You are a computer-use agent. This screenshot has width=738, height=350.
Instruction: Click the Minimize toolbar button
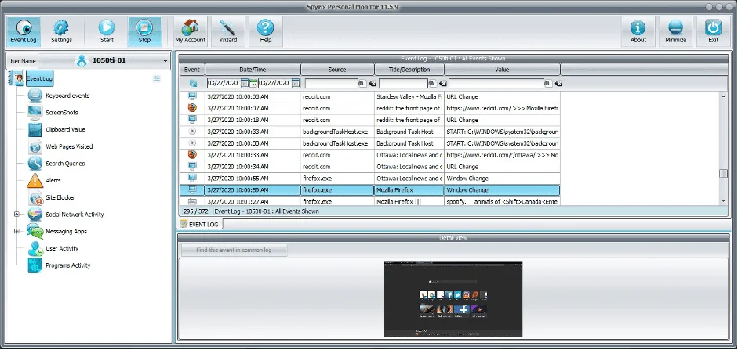click(676, 31)
